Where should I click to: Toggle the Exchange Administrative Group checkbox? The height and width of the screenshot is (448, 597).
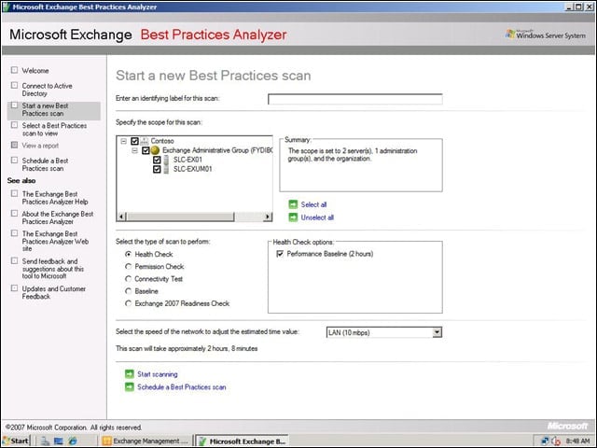pyautogui.click(x=146, y=150)
